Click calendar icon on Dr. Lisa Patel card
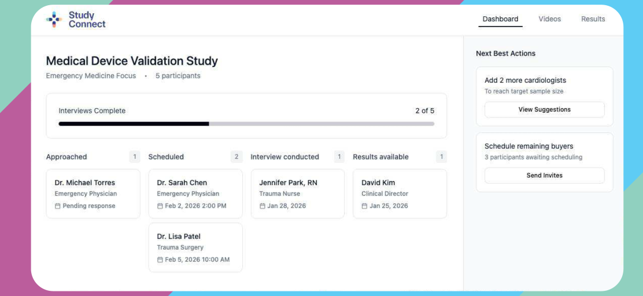The width and height of the screenshot is (643, 296). click(160, 260)
